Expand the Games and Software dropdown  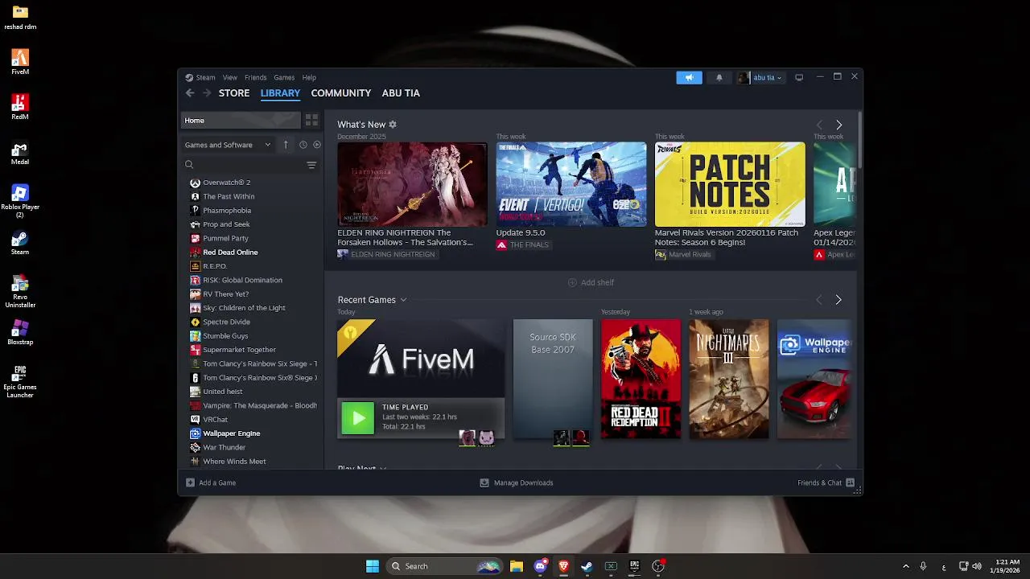pyautogui.click(x=228, y=145)
